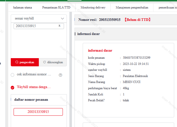Click kode pesanan value 584007053870133299
Image resolution: width=177 pixels, height=127 pixels.
(x=137, y=58)
